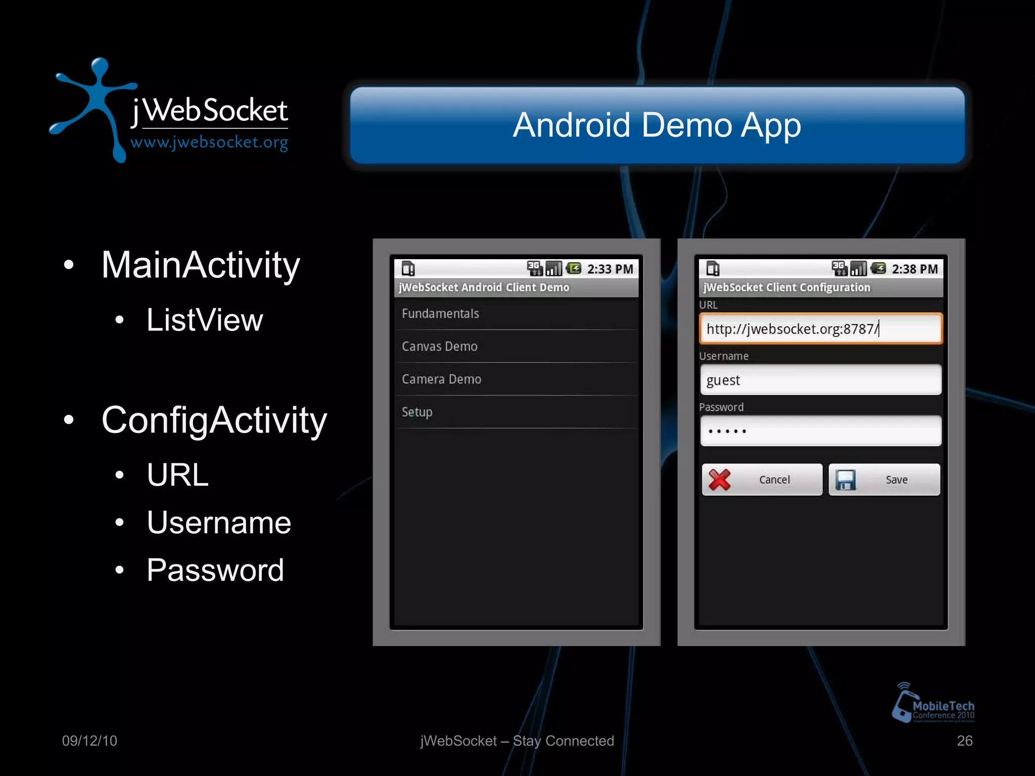The image size is (1035, 776).
Task: Click the jWebSocket Client Configuration title
Action: tap(787, 287)
